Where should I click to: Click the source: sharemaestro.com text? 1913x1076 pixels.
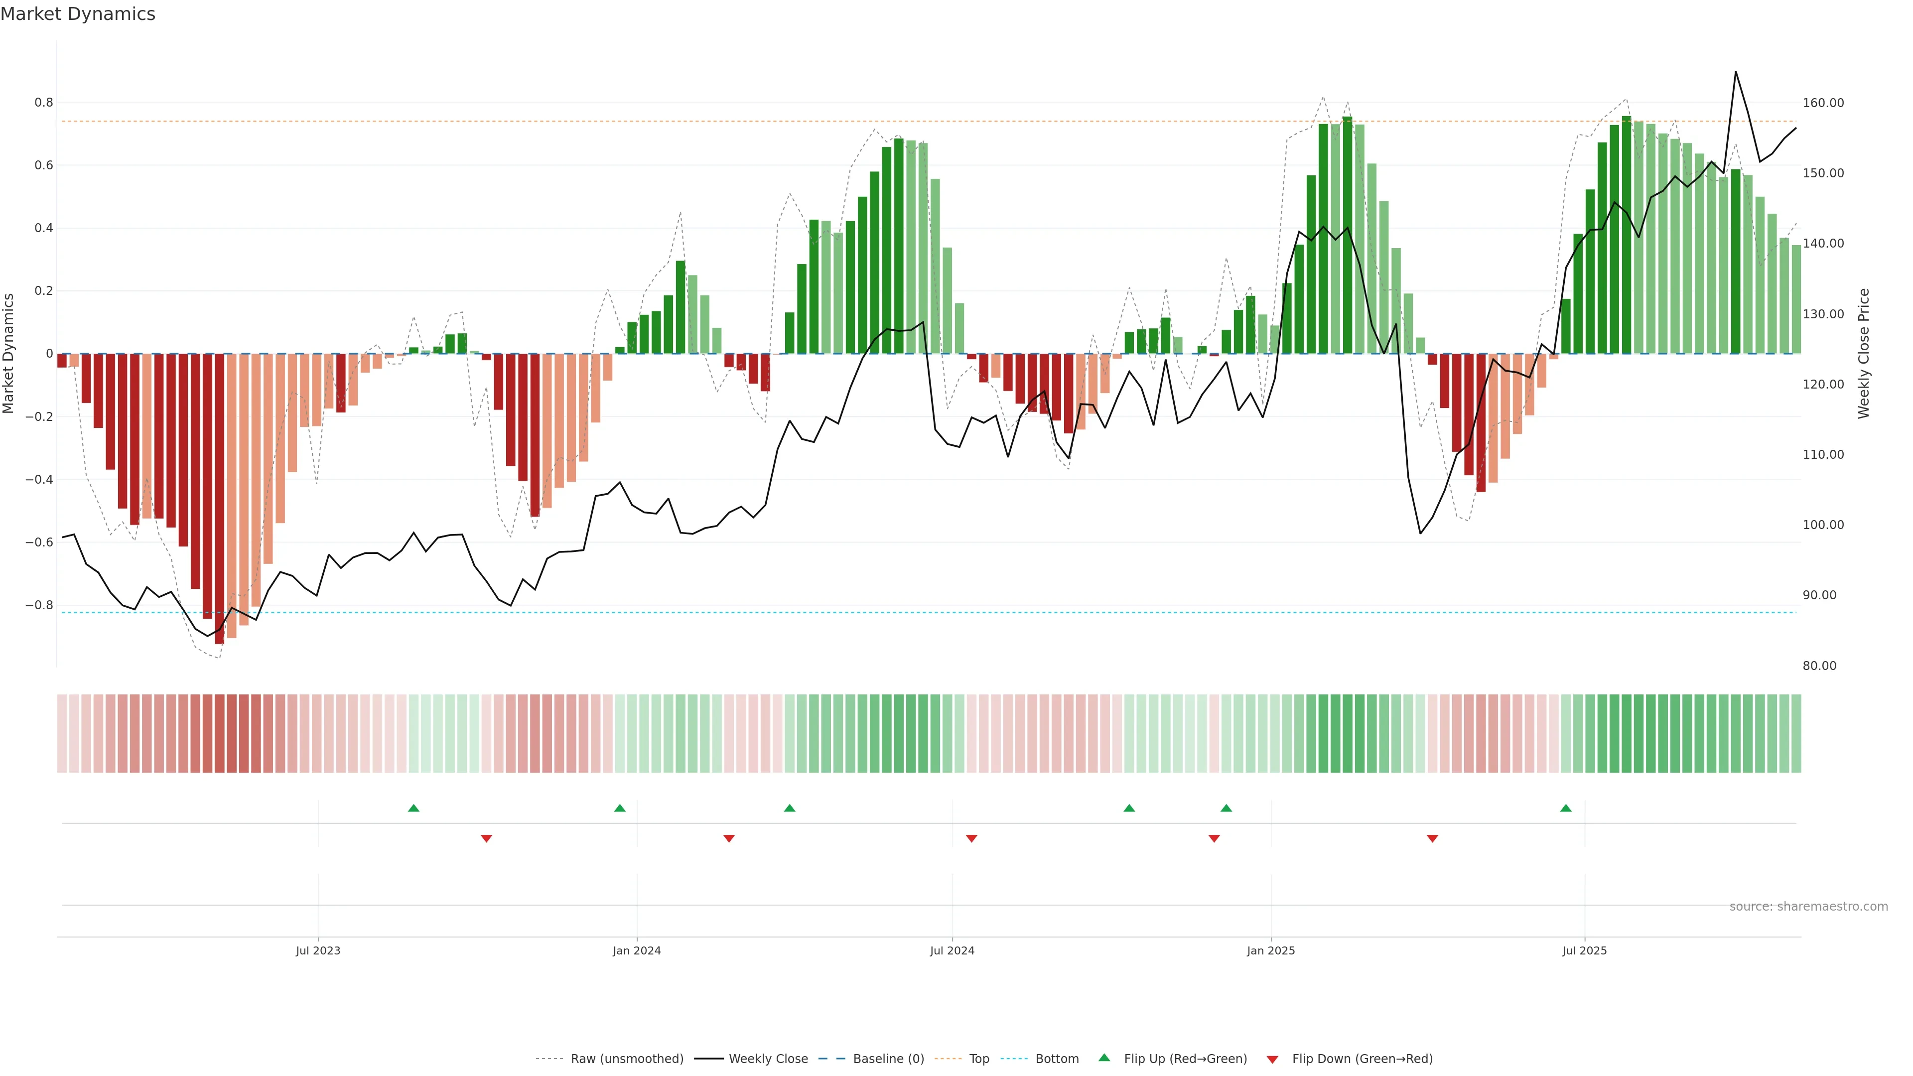coord(1808,906)
